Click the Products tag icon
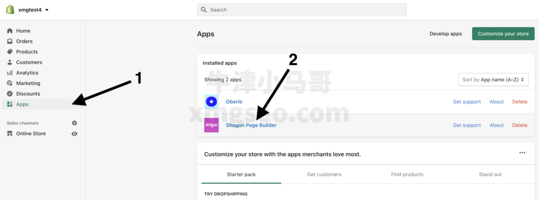Image resolution: width=539 pixels, height=200 pixels. (x=10, y=52)
